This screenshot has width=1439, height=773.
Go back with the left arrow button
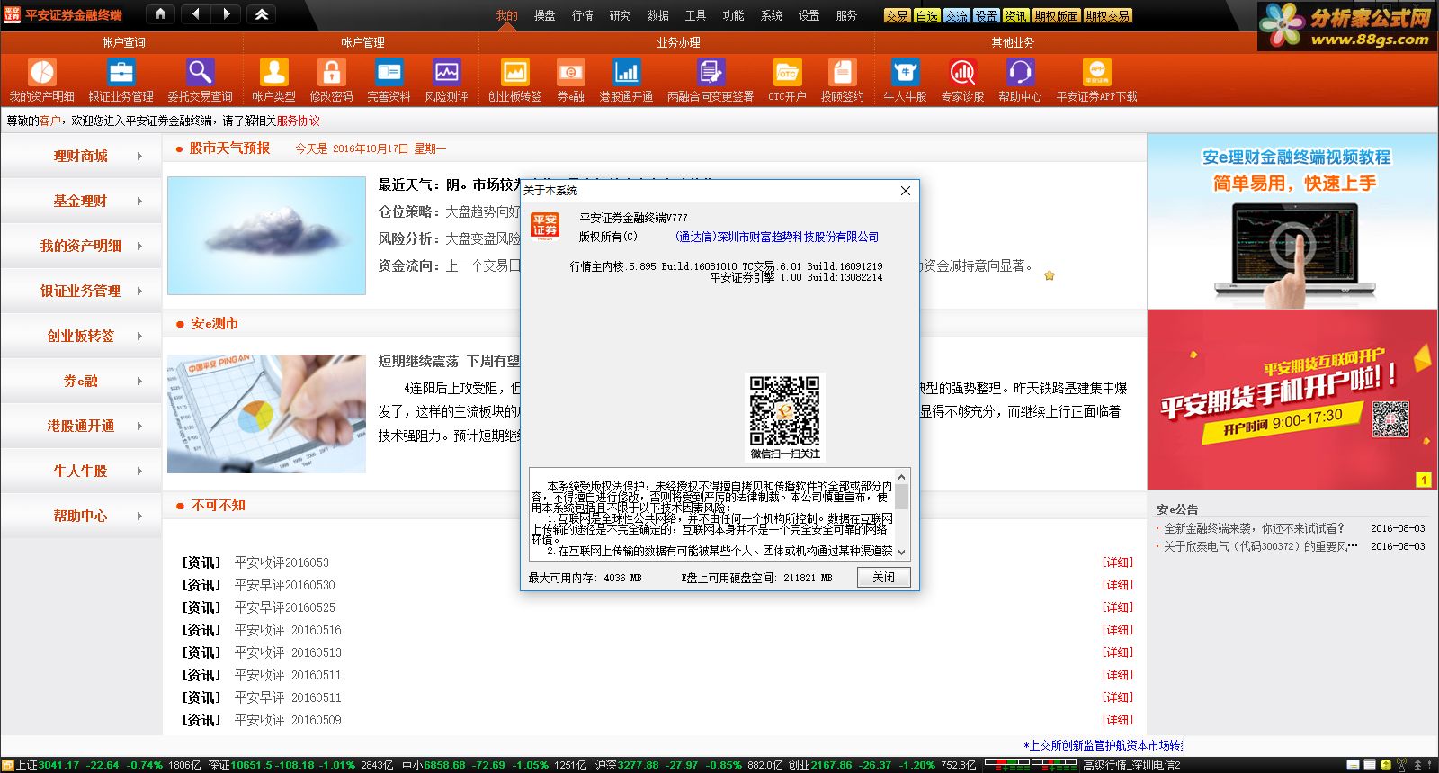point(196,14)
